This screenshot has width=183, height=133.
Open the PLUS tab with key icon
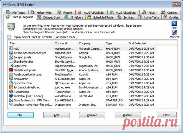(x=149, y=12)
